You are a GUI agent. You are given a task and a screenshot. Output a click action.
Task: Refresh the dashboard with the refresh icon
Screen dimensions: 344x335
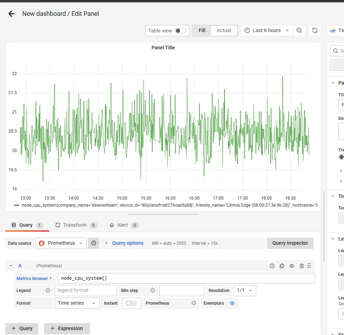point(315,31)
